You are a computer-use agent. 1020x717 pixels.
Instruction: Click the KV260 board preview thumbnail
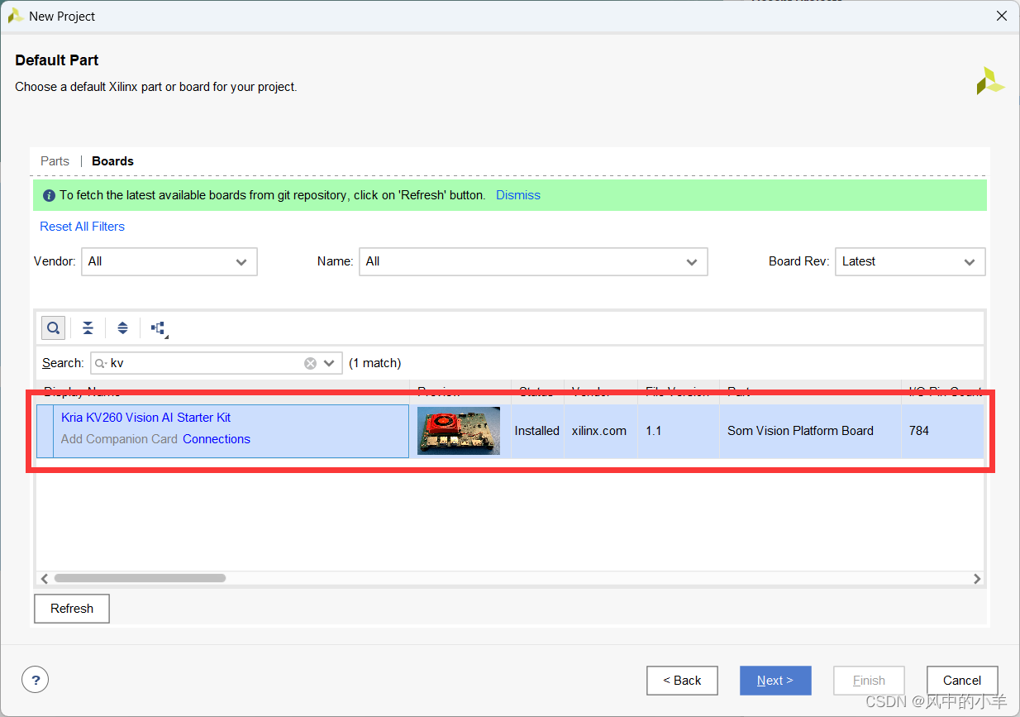[459, 431]
